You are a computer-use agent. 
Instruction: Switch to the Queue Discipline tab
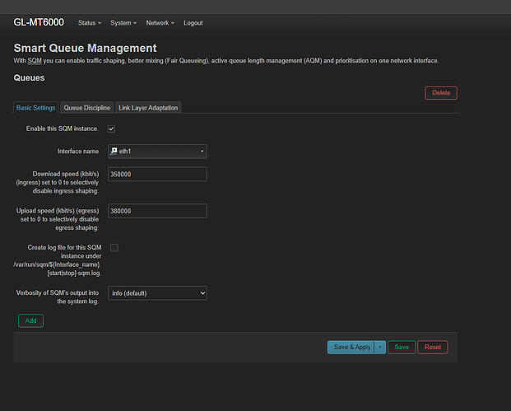click(87, 108)
